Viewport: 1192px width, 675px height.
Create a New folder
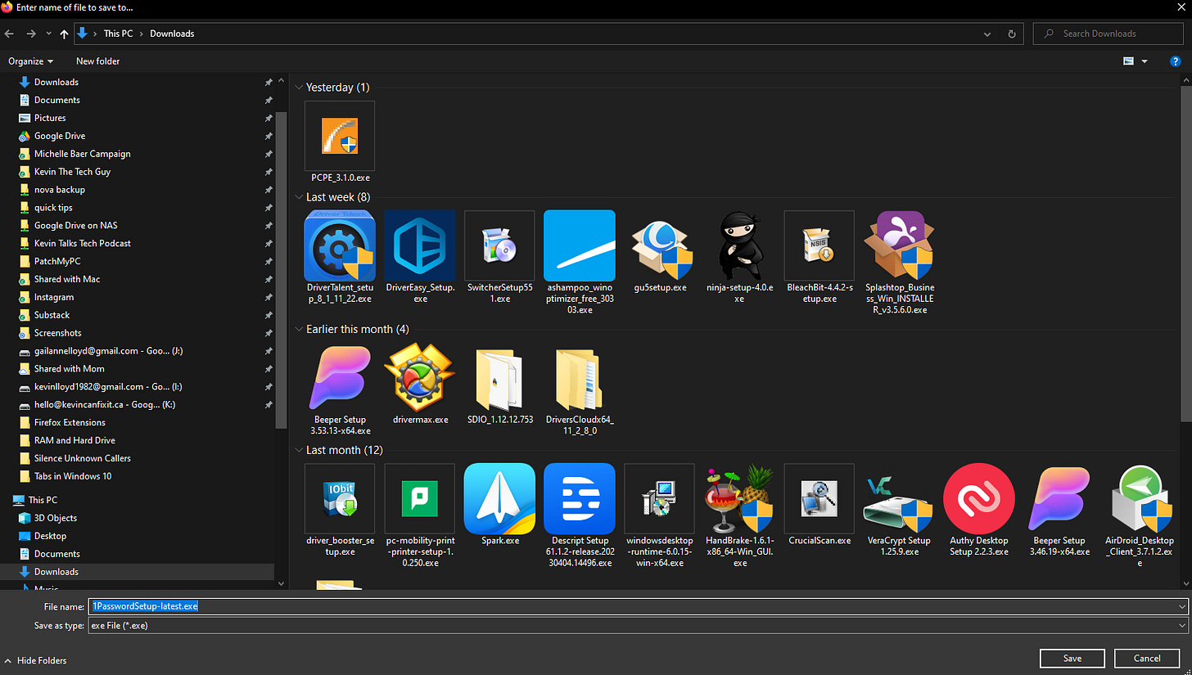(97, 61)
